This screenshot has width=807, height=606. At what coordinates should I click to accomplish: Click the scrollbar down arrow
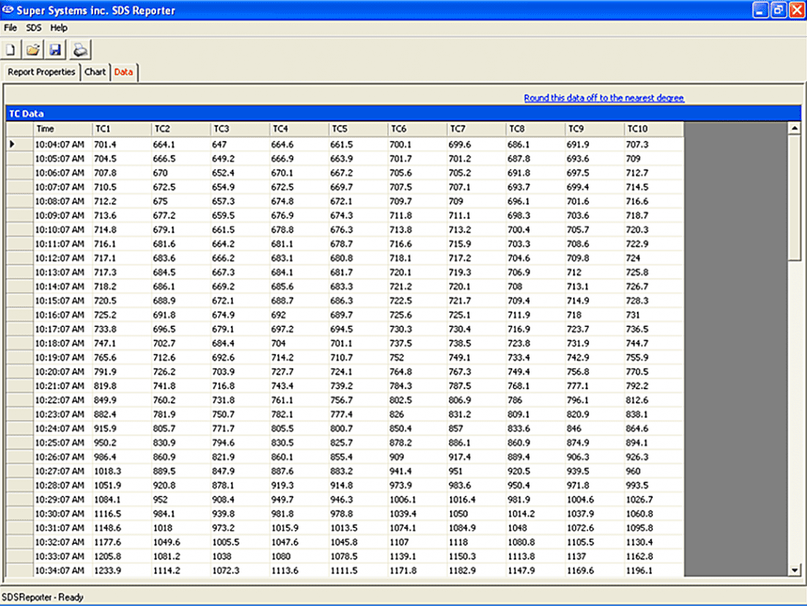click(794, 570)
